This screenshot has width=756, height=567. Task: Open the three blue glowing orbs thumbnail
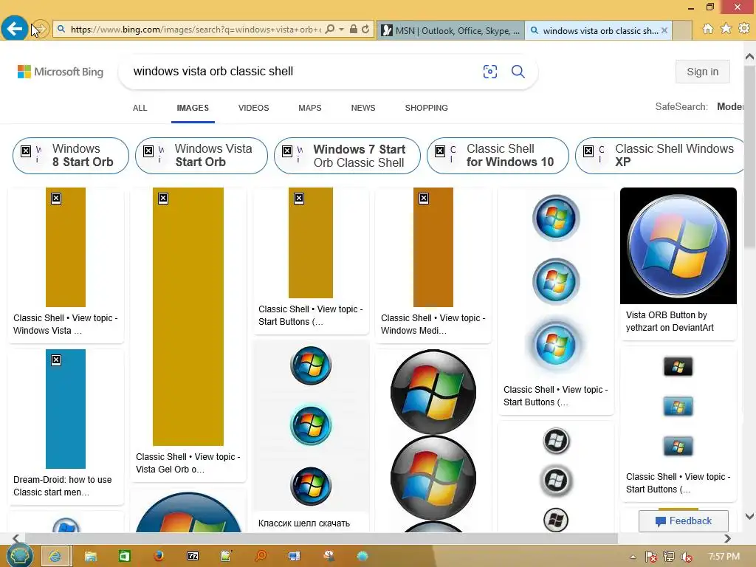tap(555, 282)
